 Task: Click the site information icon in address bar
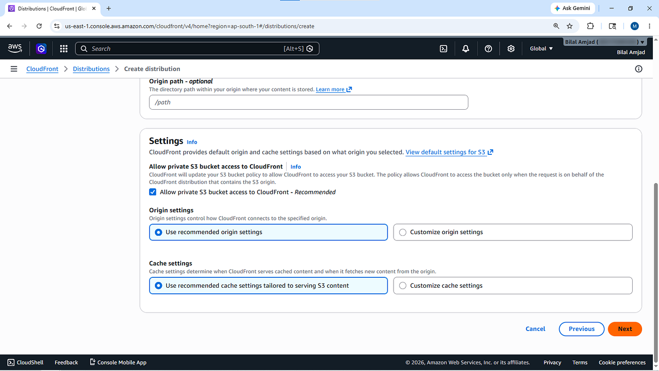(57, 26)
